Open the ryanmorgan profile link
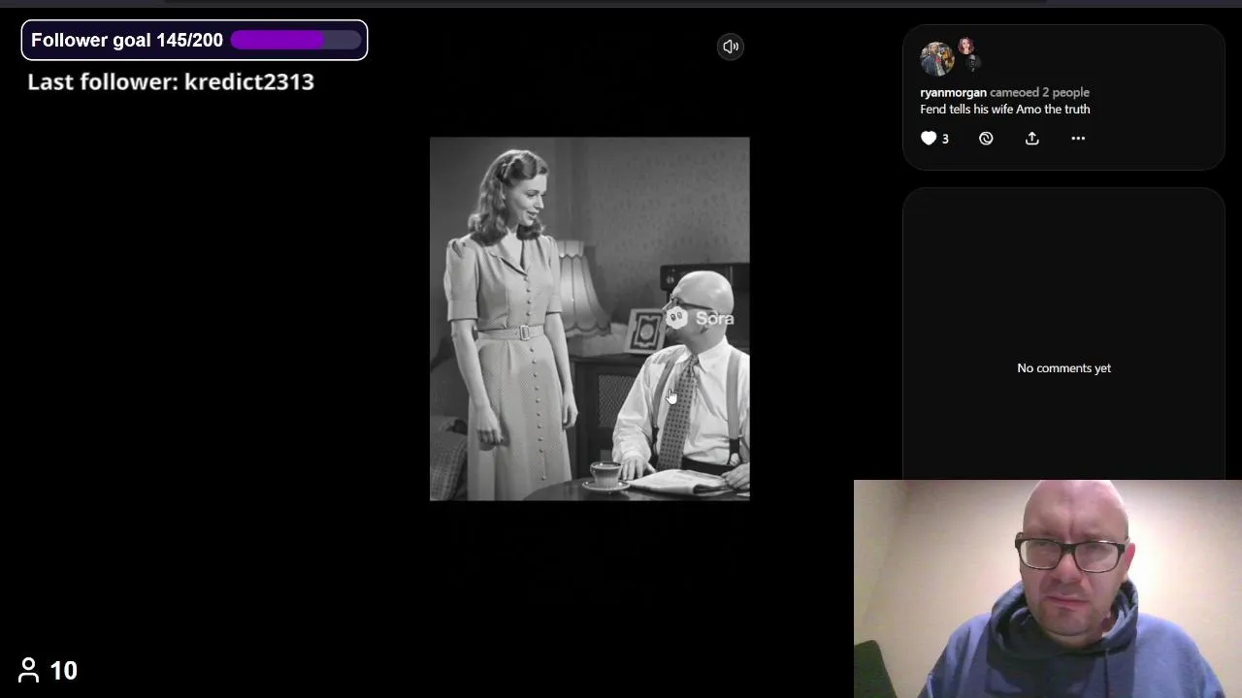This screenshot has height=698, width=1242. pyautogui.click(x=953, y=93)
